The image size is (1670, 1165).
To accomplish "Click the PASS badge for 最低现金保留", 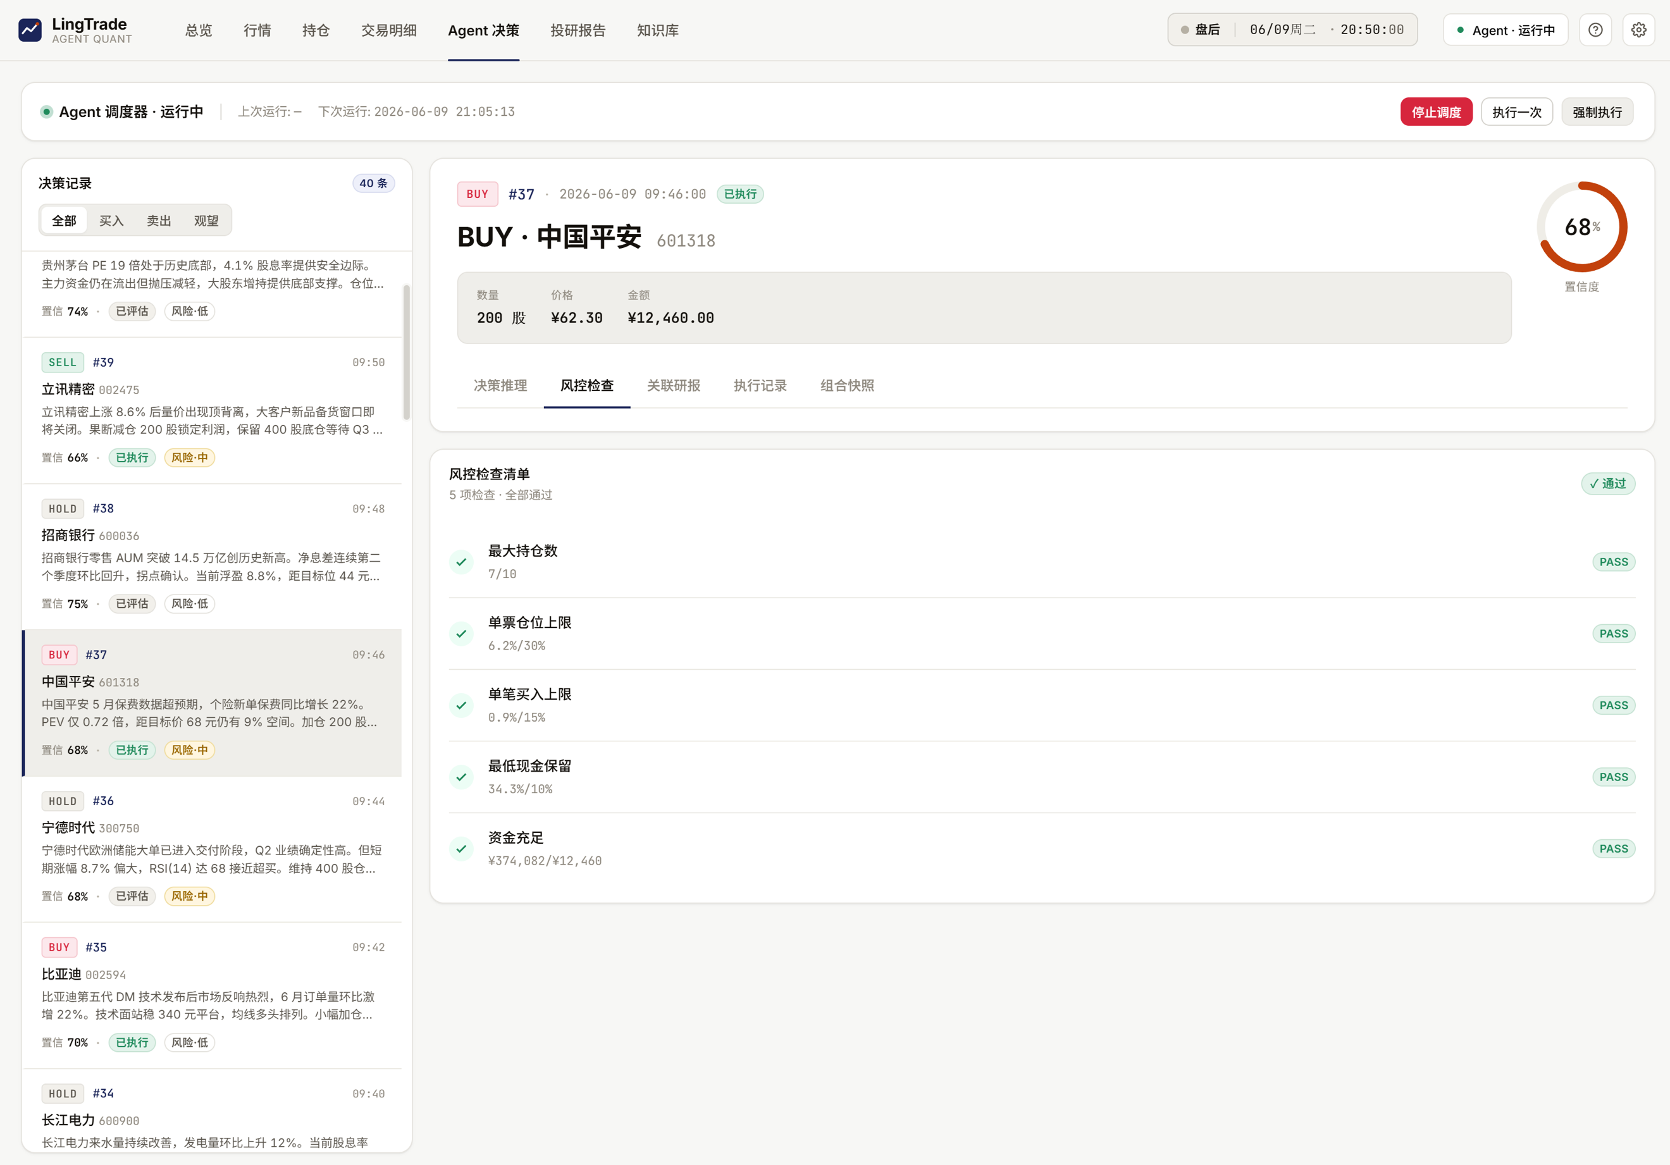I will coord(1614,777).
